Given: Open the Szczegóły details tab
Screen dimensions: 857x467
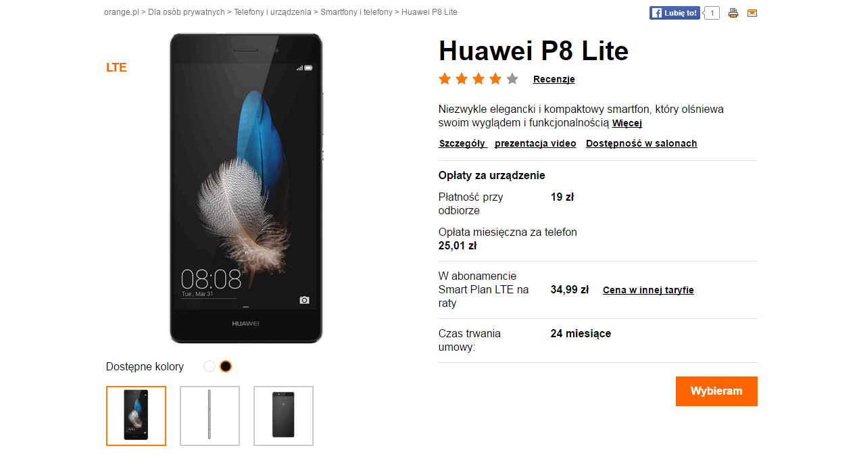Looking at the screenshot, I should tap(462, 143).
